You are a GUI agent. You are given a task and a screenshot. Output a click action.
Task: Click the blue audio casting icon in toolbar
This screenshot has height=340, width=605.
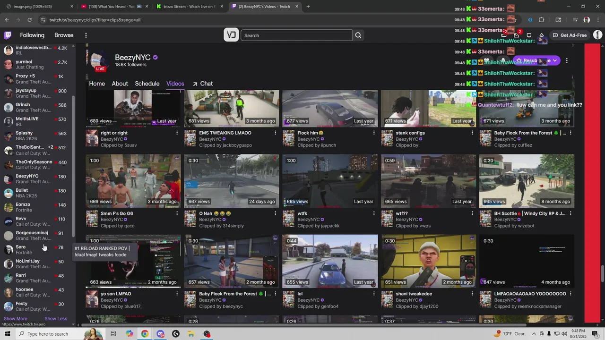(529, 20)
